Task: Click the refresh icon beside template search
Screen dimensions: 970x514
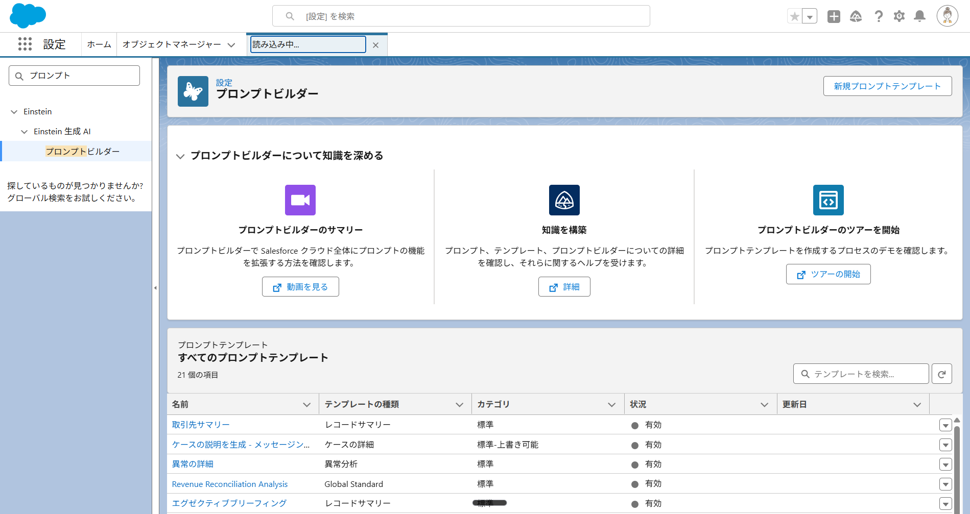Action: tap(941, 374)
